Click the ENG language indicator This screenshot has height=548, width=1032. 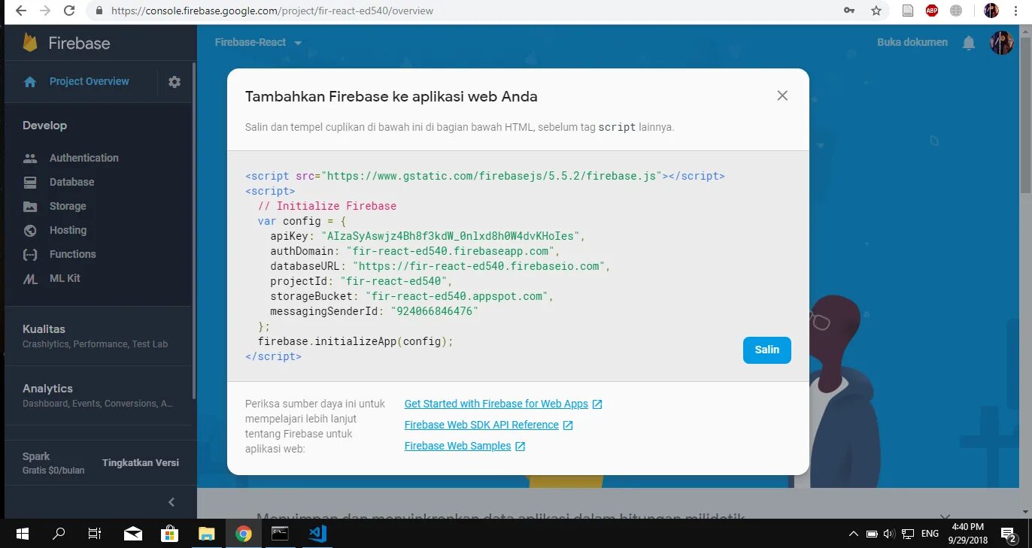930,534
